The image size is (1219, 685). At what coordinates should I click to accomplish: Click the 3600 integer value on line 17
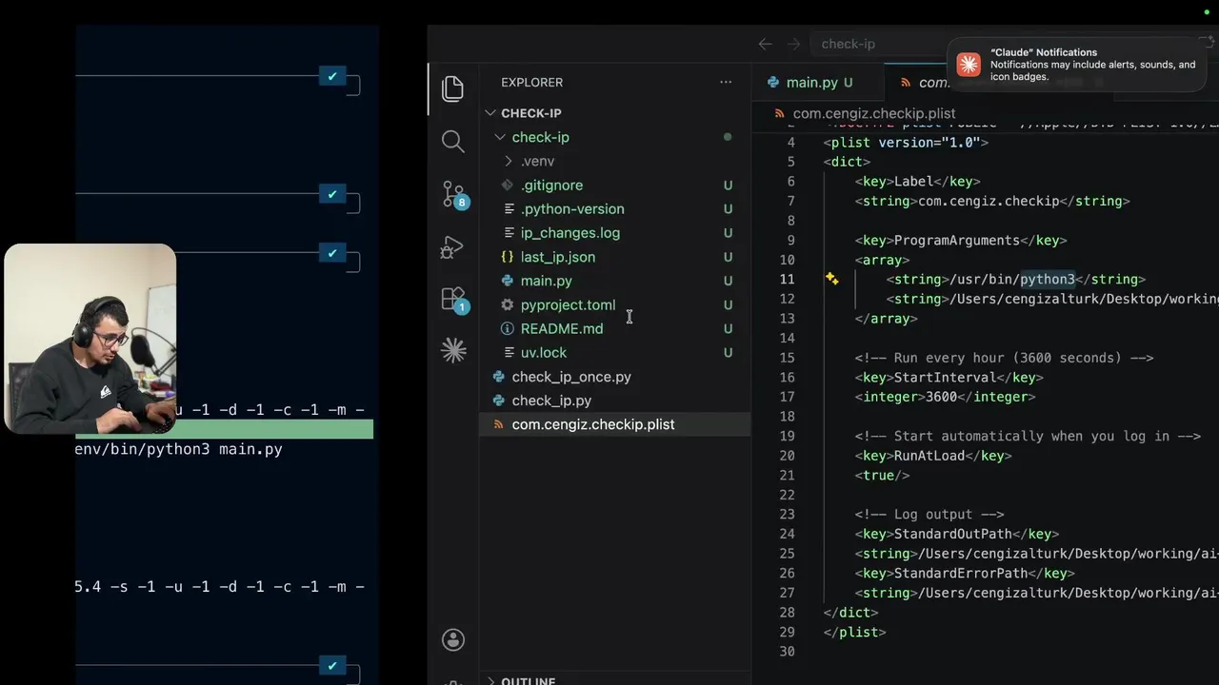941,397
